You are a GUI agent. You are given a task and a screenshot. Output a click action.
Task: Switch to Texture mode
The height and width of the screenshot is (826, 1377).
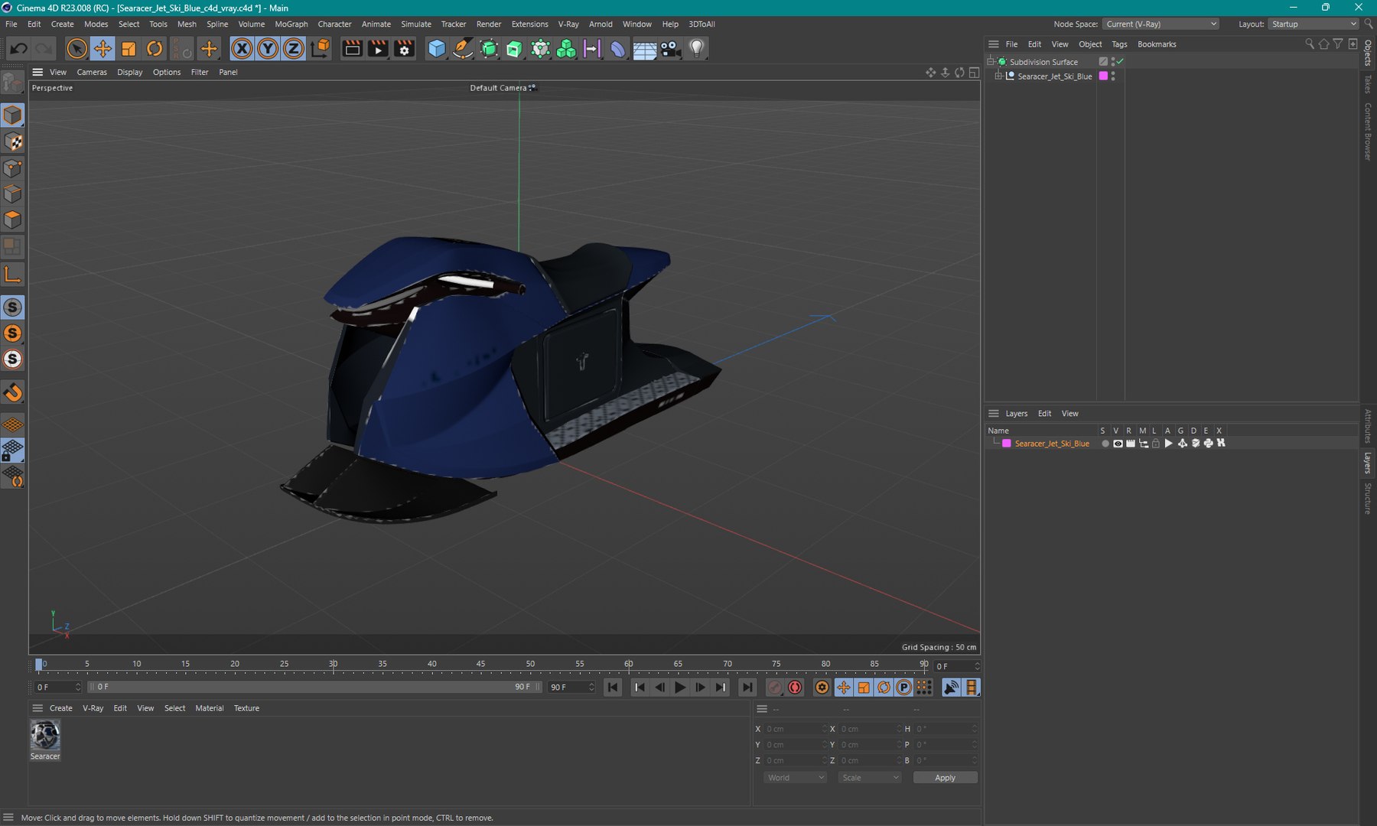pyautogui.click(x=13, y=141)
